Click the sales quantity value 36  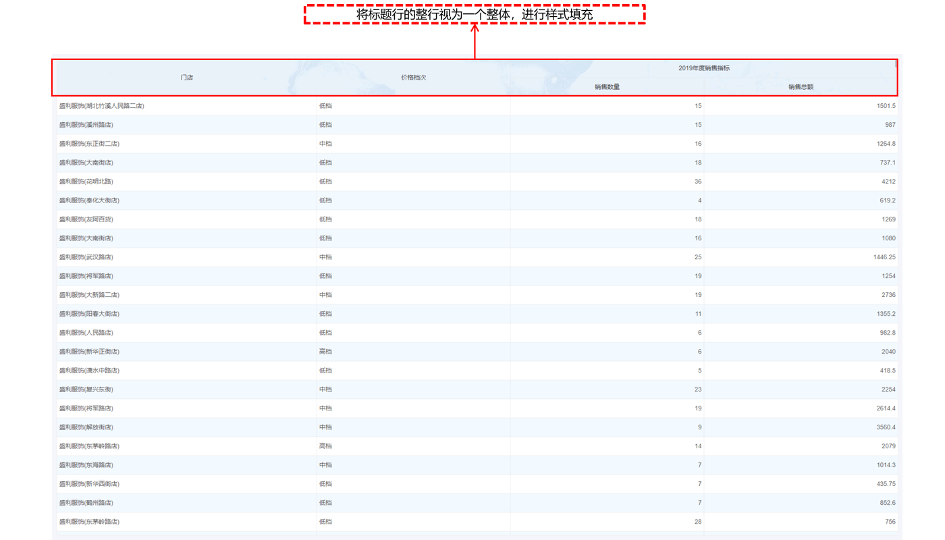[x=698, y=182]
